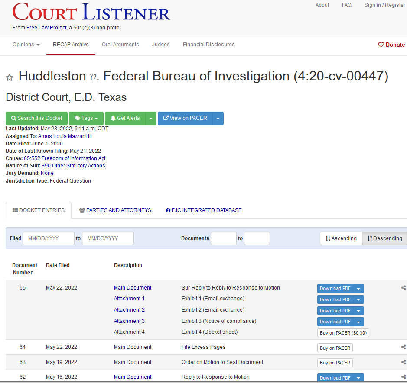Expand the Get Alerts dropdown arrow
The width and height of the screenshot is (407, 383).
(151, 119)
